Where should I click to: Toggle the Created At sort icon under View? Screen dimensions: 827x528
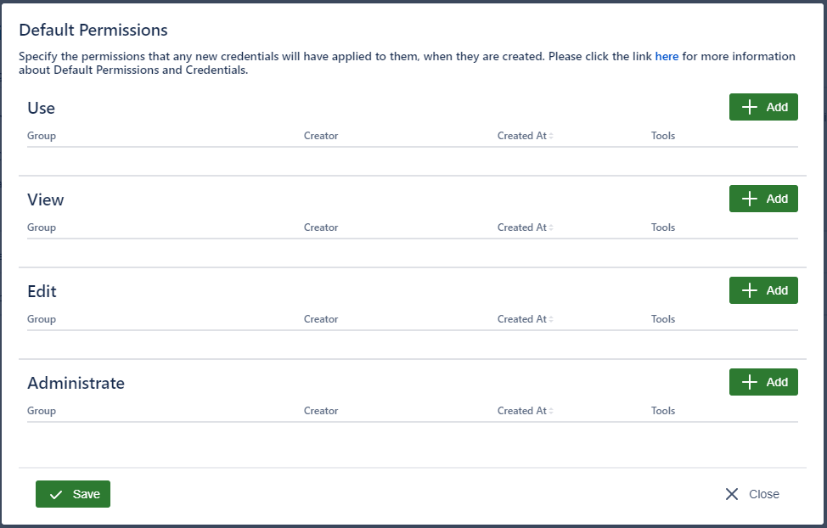[x=551, y=228]
